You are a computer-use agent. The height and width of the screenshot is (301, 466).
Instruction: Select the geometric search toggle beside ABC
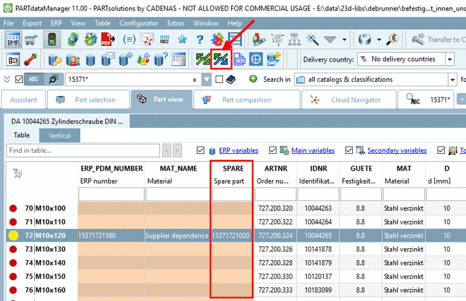[53, 79]
